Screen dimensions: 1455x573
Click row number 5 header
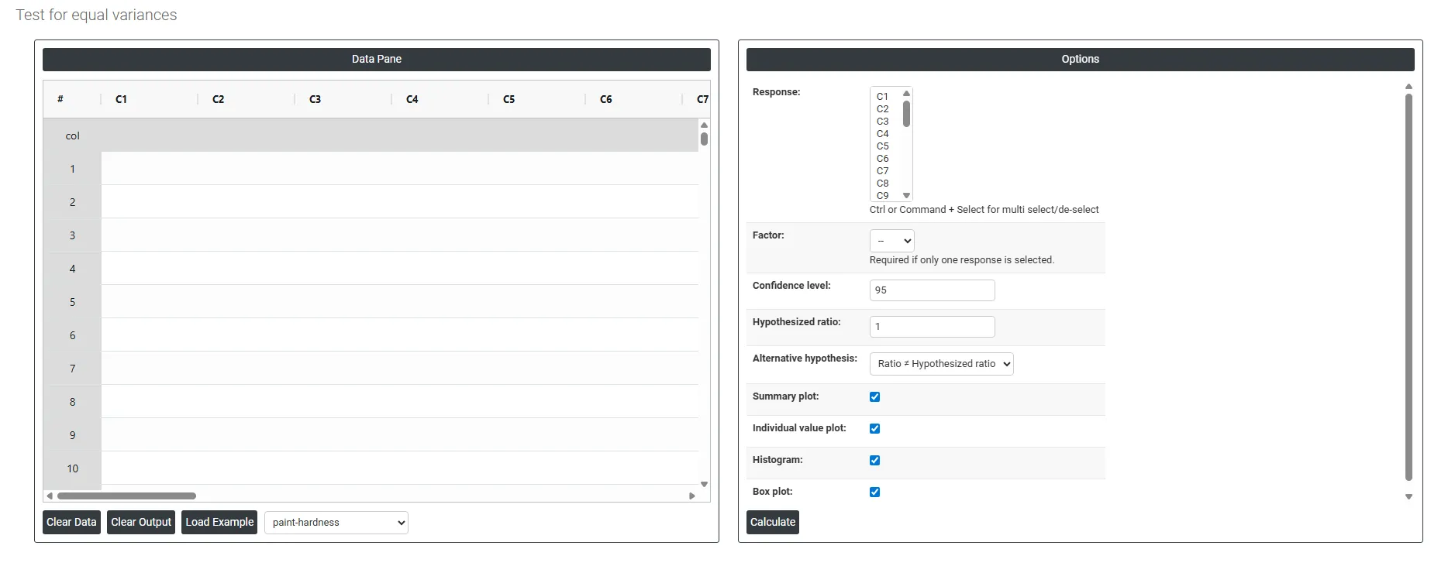[x=72, y=302]
